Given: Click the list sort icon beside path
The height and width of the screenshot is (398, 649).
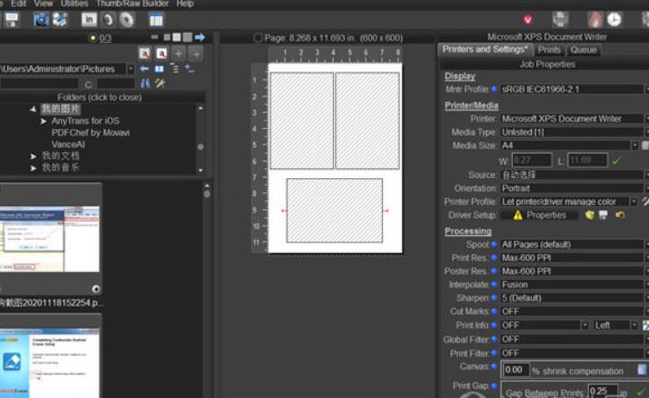Looking at the screenshot, I should coord(175,69).
